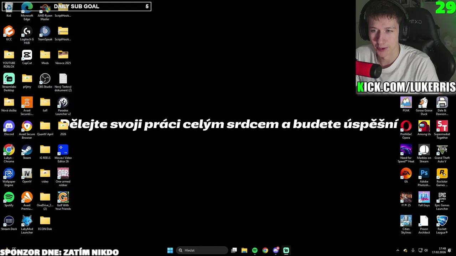Select the příjmy folder

click(27, 79)
